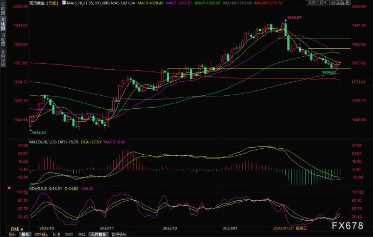Click the 2022/11 date on the time axis
373x237 pixels.
click(107, 228)
